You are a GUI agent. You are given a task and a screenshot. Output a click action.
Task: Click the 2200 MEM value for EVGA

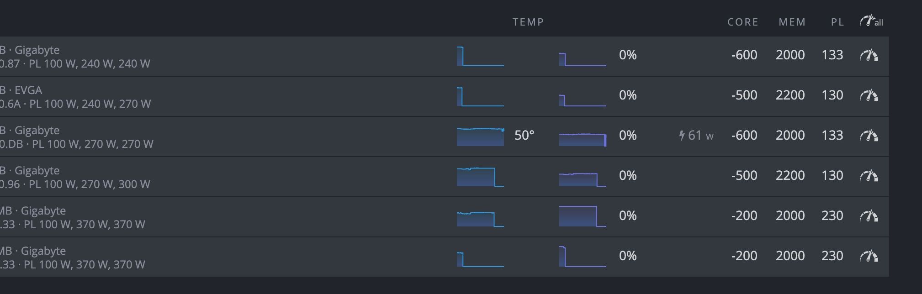pyautogui.click(x=790, y=95)
